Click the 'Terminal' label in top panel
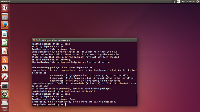The width and height of the screenshot is (200, 112). (5, 1)
